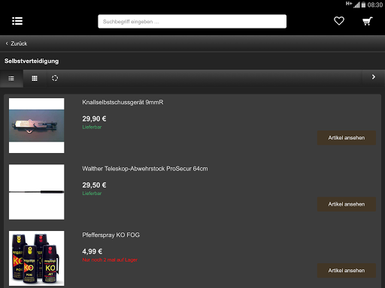Expand the filter arrow on the toolbar
Viewport: 385px width, 288px height.
tap(374, 77)
